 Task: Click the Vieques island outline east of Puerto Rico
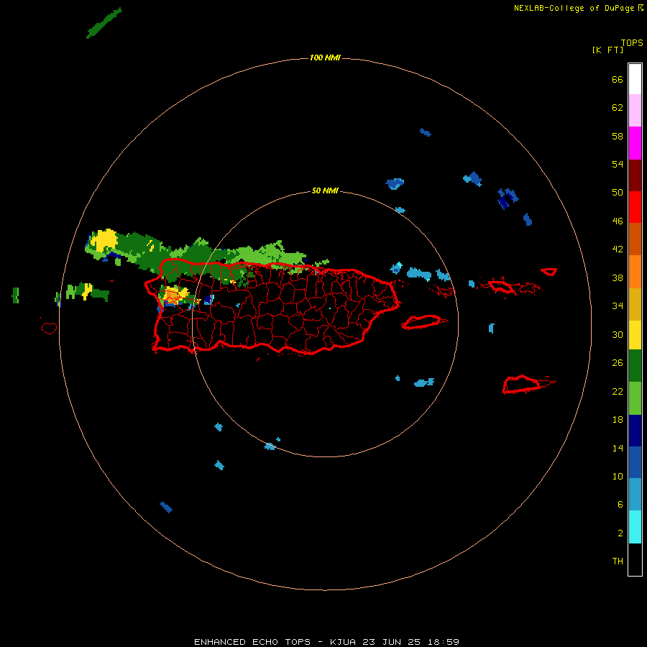424,322
